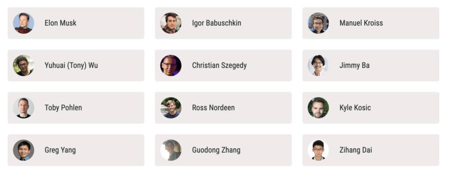
Task: Open the avatar next to Igor Babuschkin
Action: [171, 23]
